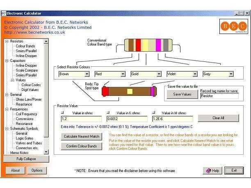Select Digit Values tree item

(30, 90)
